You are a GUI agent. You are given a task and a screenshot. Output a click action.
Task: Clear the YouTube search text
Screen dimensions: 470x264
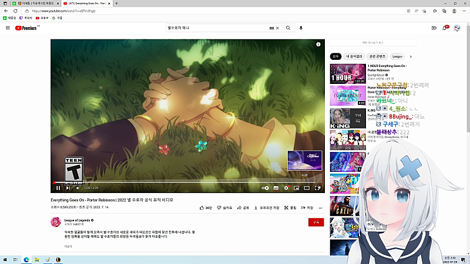tap(277, 28)
